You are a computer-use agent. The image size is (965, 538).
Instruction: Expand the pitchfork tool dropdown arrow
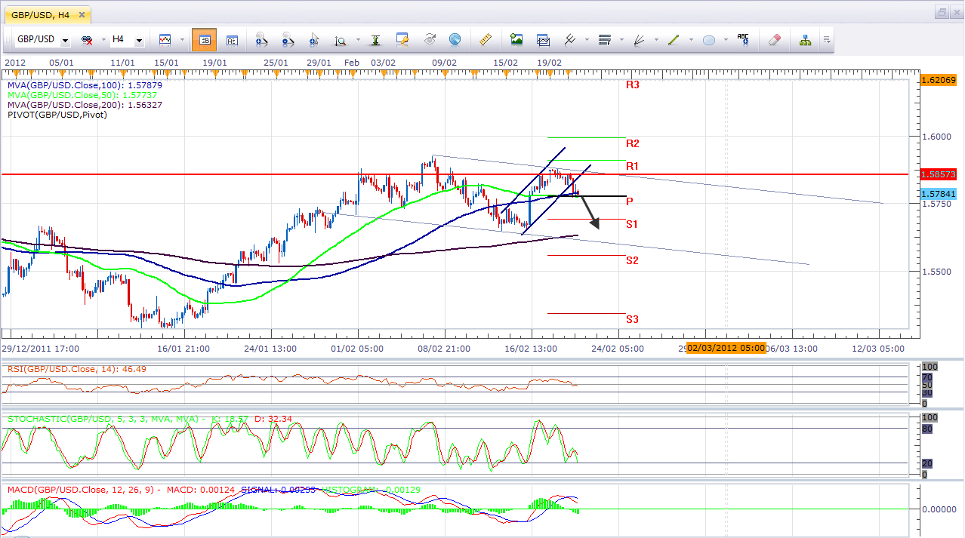pos(585,40)
